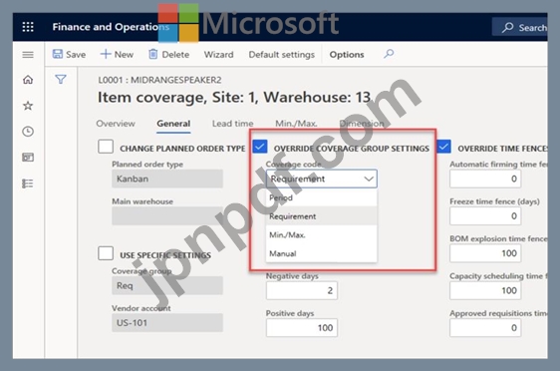Open the Modules list icon
This screenshot has height=371, width=560.
pyautogui.click(x=28, y=184)
